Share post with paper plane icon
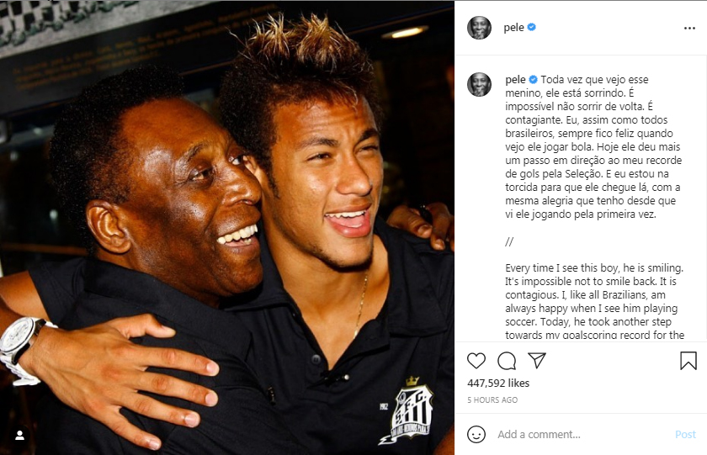 point(537,361)
